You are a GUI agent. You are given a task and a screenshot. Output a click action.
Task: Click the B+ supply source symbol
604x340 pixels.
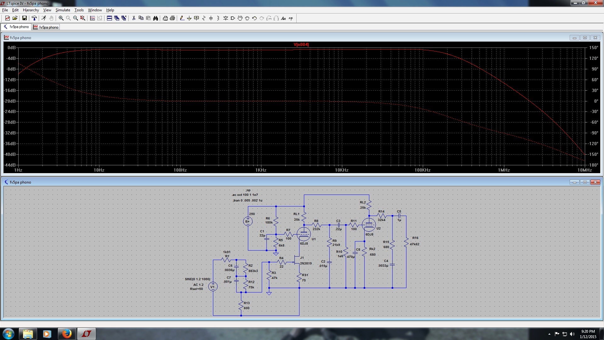(248, 221)
